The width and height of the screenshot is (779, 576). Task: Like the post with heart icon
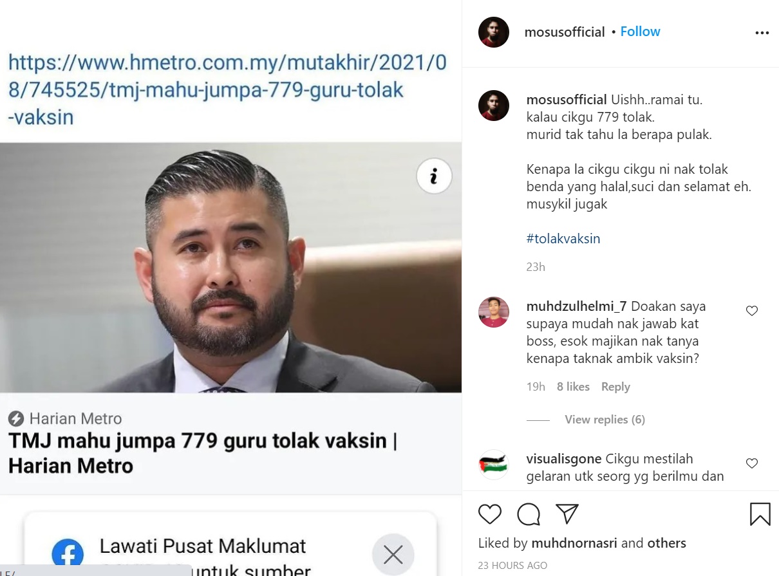(x=490, y=514)
